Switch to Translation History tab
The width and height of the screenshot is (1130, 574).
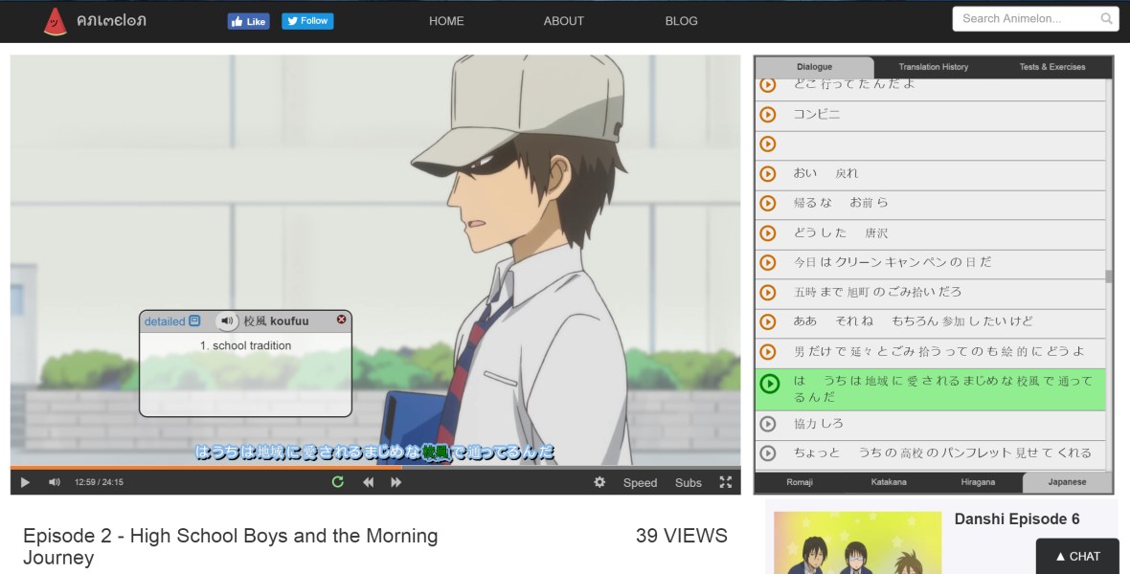pos(934,67)
